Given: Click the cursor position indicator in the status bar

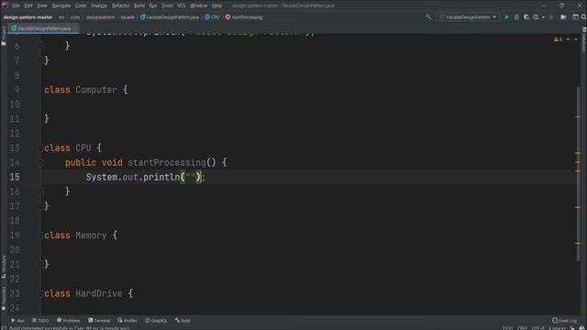Looking at the screenshot, I should [x=507, y=328].
